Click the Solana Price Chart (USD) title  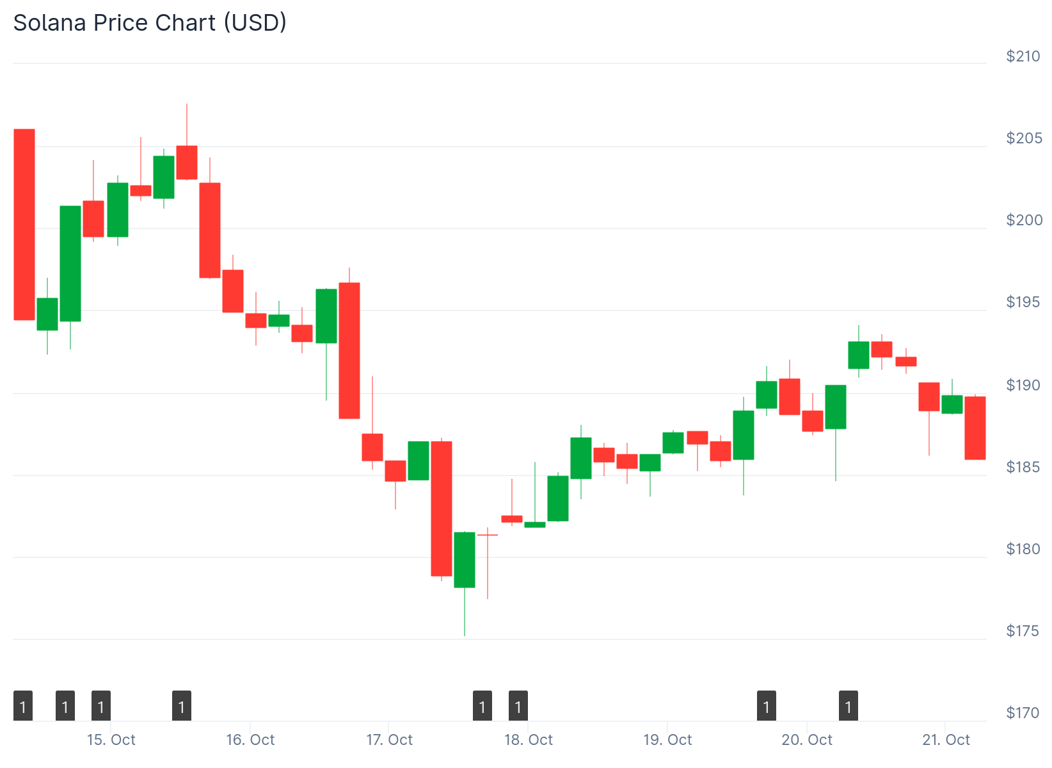[150, 22]
